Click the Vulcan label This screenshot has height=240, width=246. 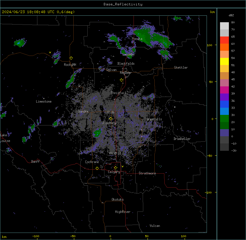(155, 226)
